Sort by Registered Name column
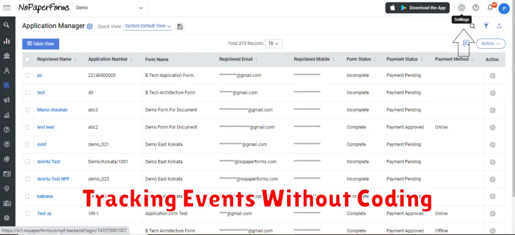515x235 pixels. coord(75,59)
